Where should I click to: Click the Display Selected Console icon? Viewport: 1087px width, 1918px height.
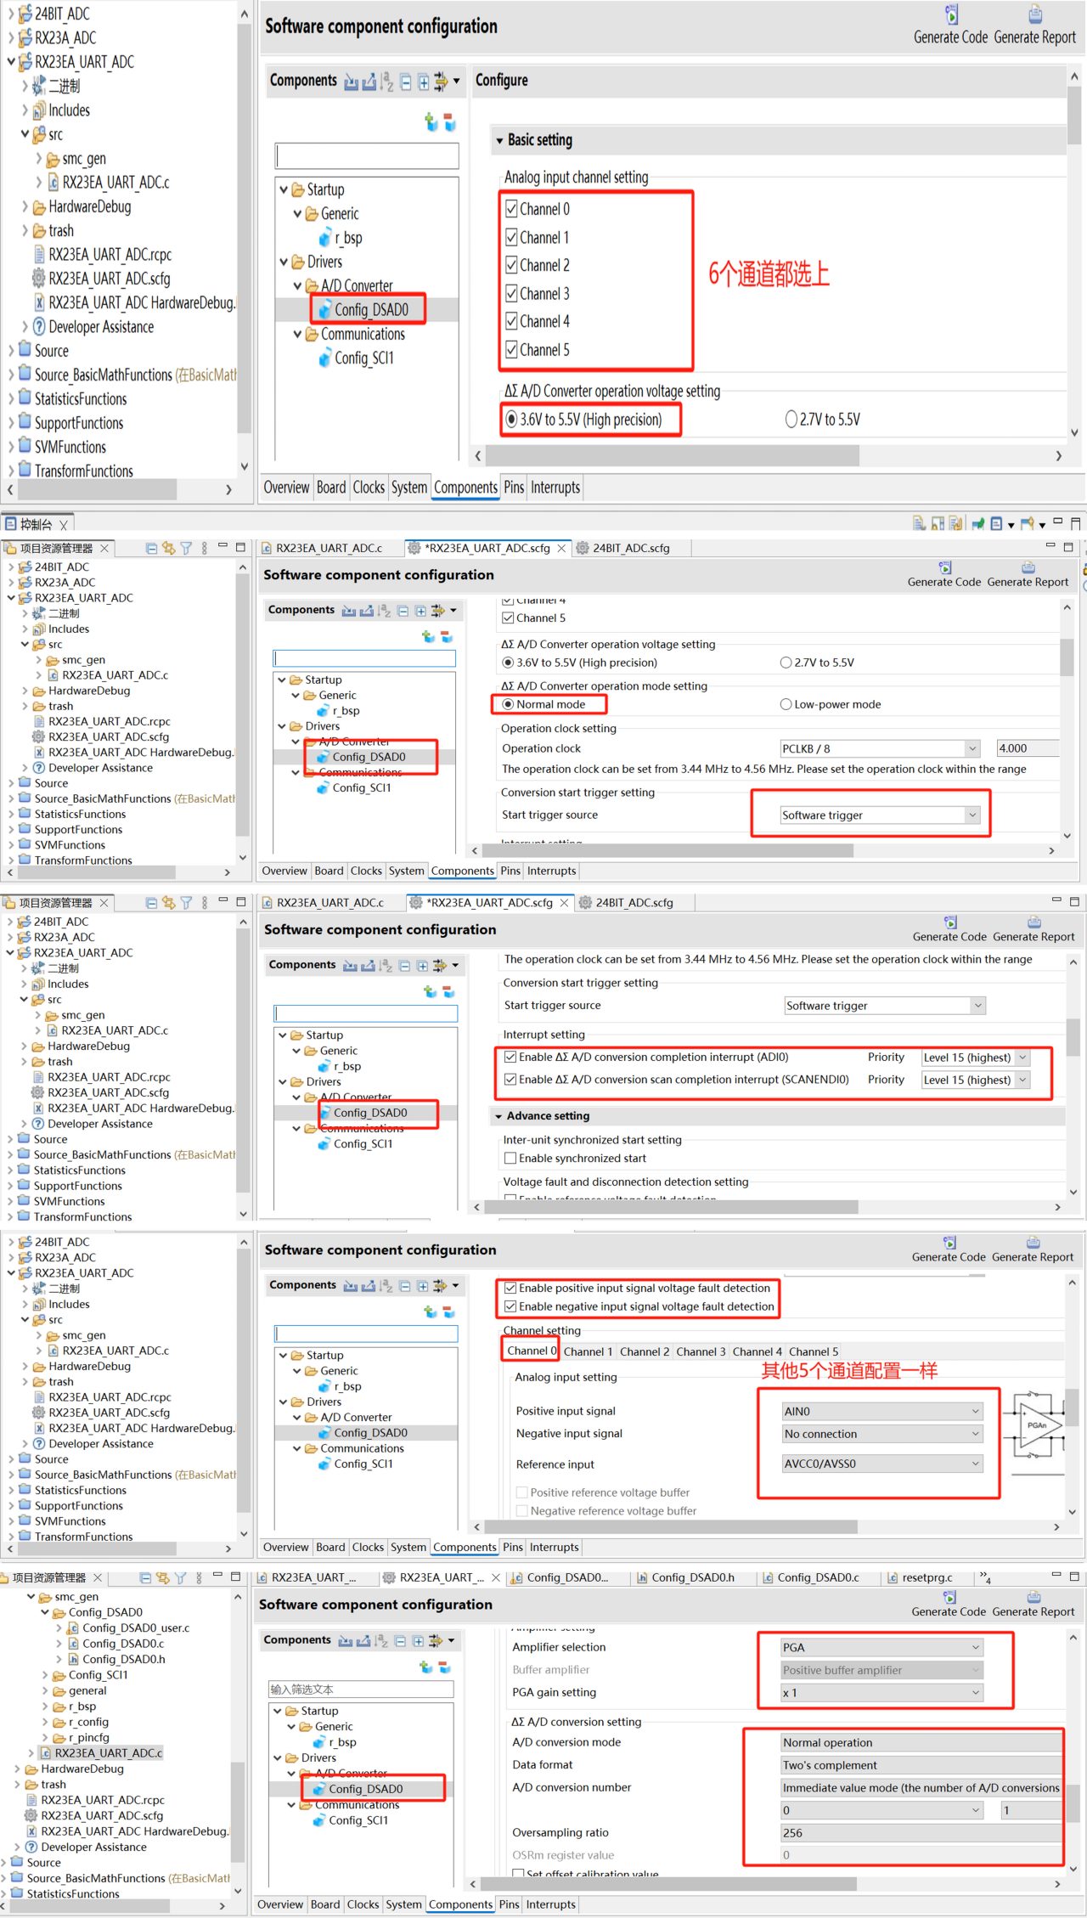tap(997, 523)
